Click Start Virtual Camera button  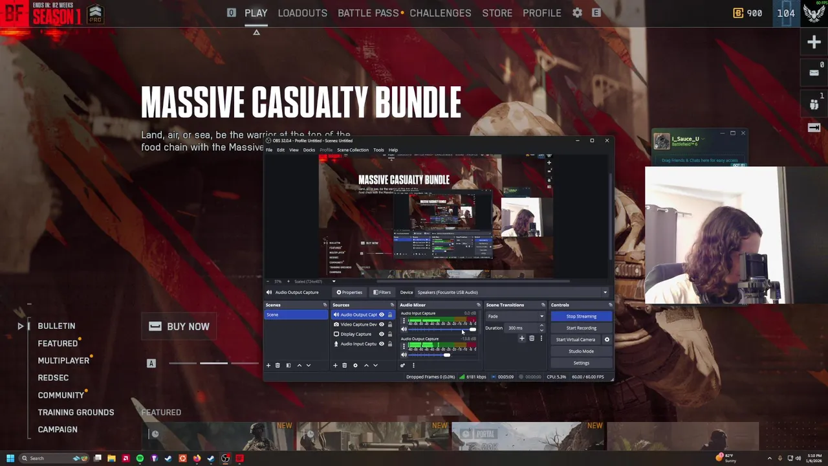point(575,340)
